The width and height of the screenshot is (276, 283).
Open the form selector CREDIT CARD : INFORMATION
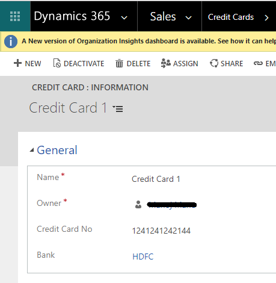pyautogui.click(x=90, y=87)
